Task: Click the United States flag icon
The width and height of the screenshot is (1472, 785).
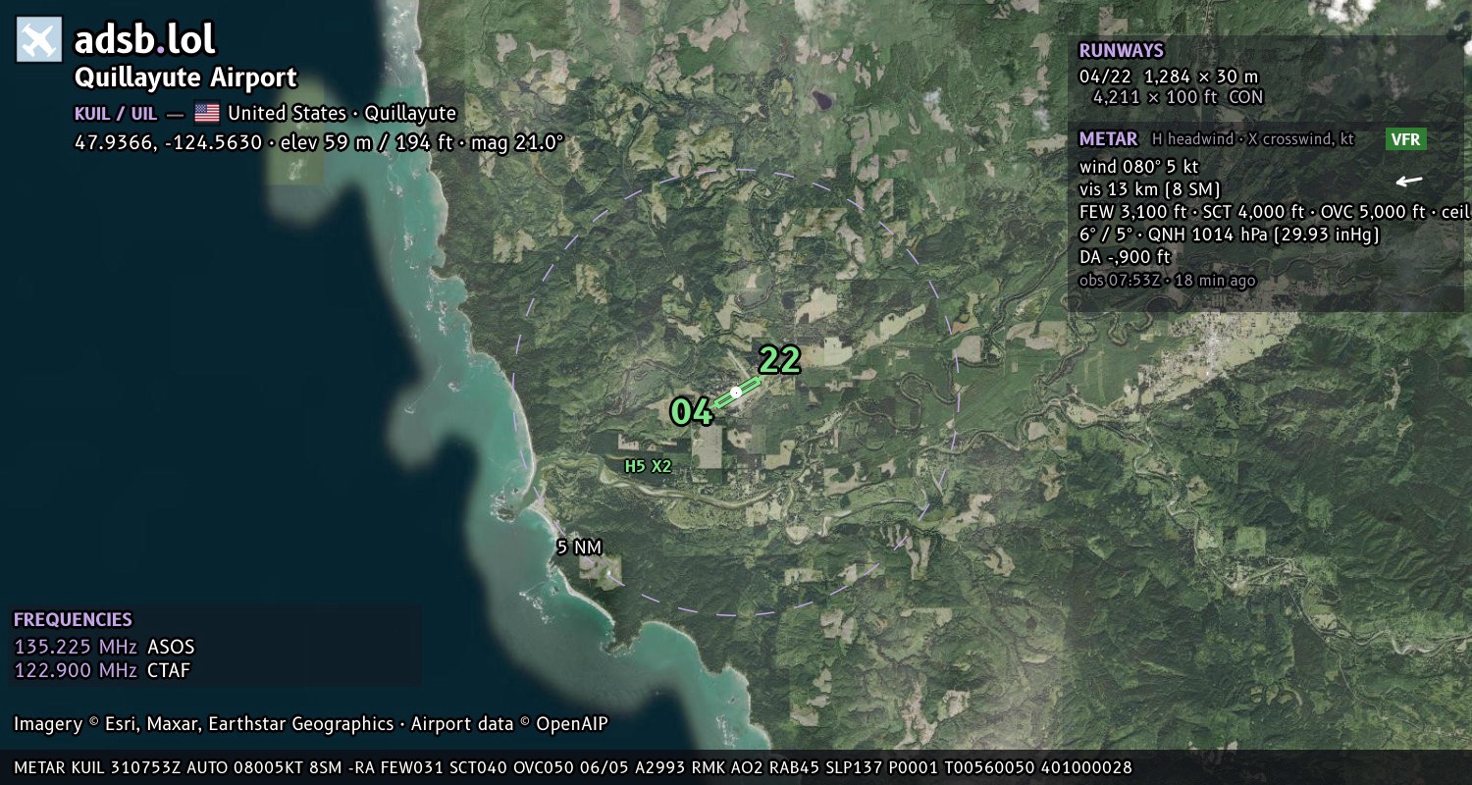Action: click(x=206, y=113)
